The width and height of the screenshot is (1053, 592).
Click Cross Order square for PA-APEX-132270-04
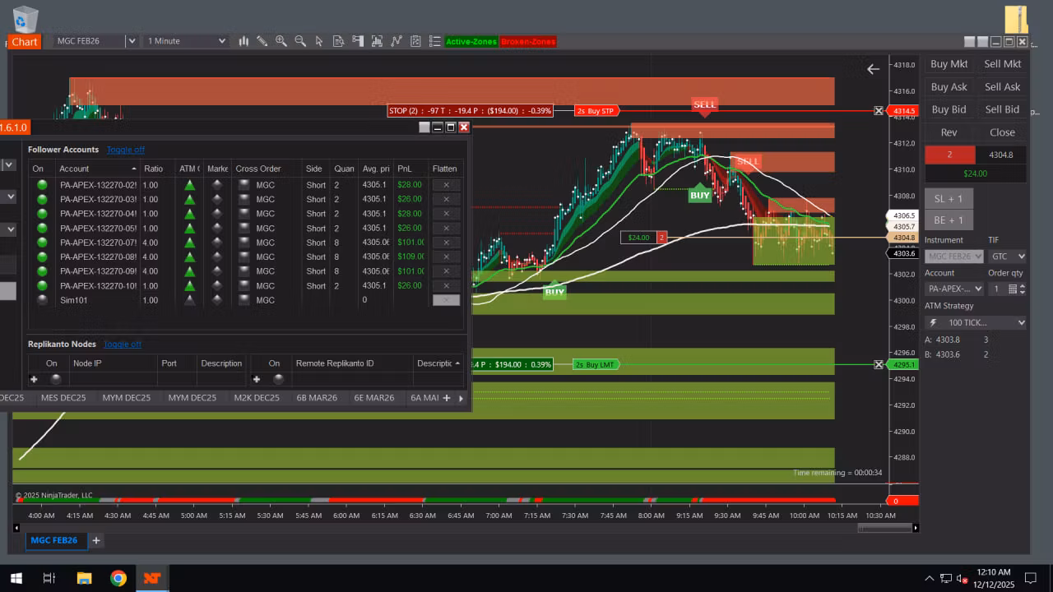tap(244, 214)
